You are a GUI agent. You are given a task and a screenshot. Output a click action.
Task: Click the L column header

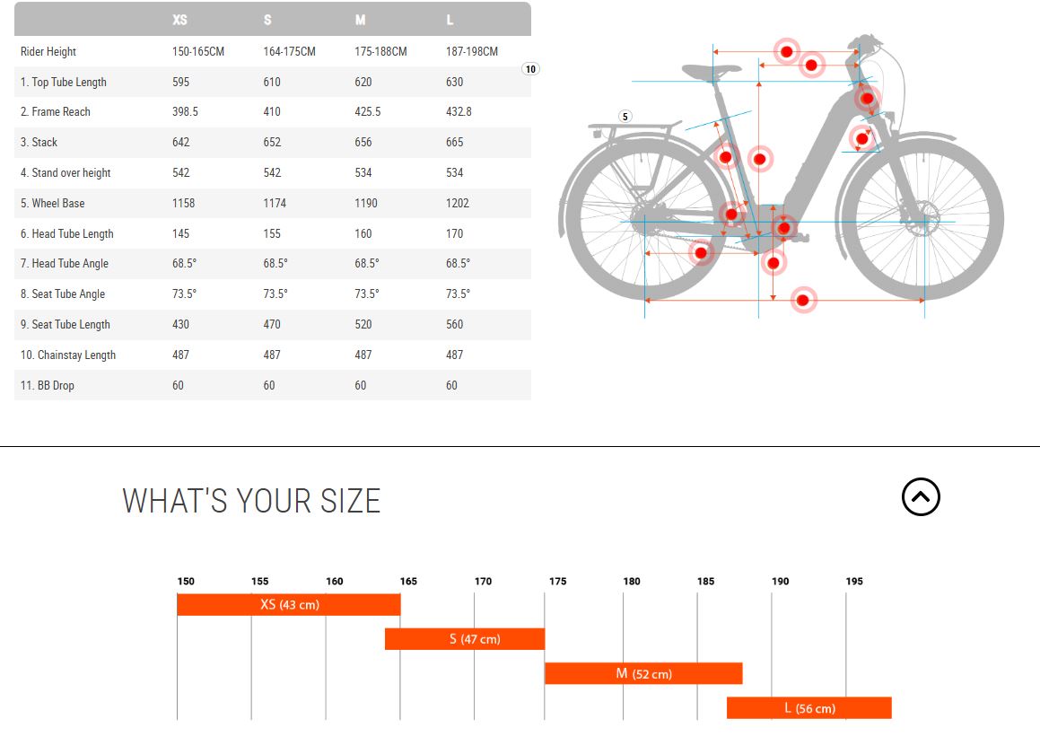pyautogui.click(x=450, y=20)
